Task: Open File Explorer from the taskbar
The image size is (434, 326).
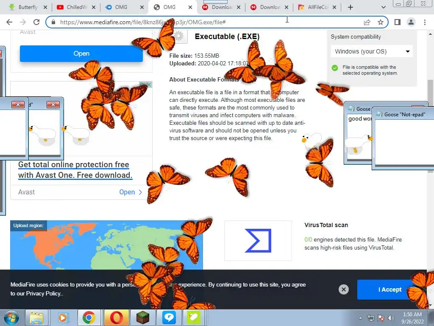Action: pos(36,318)
